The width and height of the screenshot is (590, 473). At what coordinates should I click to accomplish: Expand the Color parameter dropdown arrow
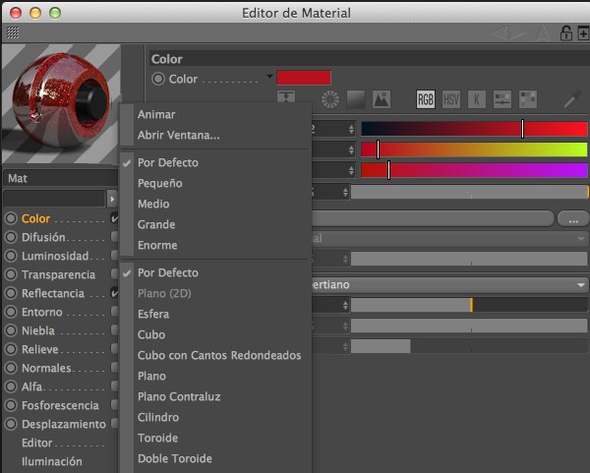tap(269, 77)
